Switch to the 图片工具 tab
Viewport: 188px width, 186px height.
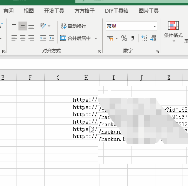tap(149, 11)
